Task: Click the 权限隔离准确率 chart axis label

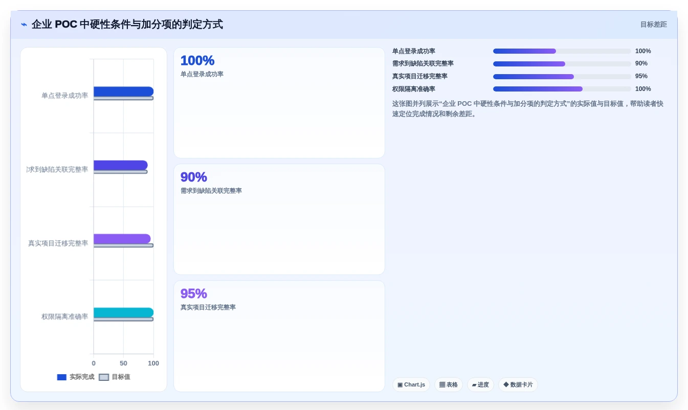Action: (x=65, y=317)
